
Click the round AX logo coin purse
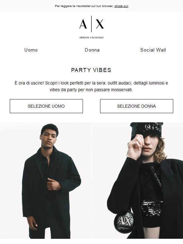click(x=123, y=221)
